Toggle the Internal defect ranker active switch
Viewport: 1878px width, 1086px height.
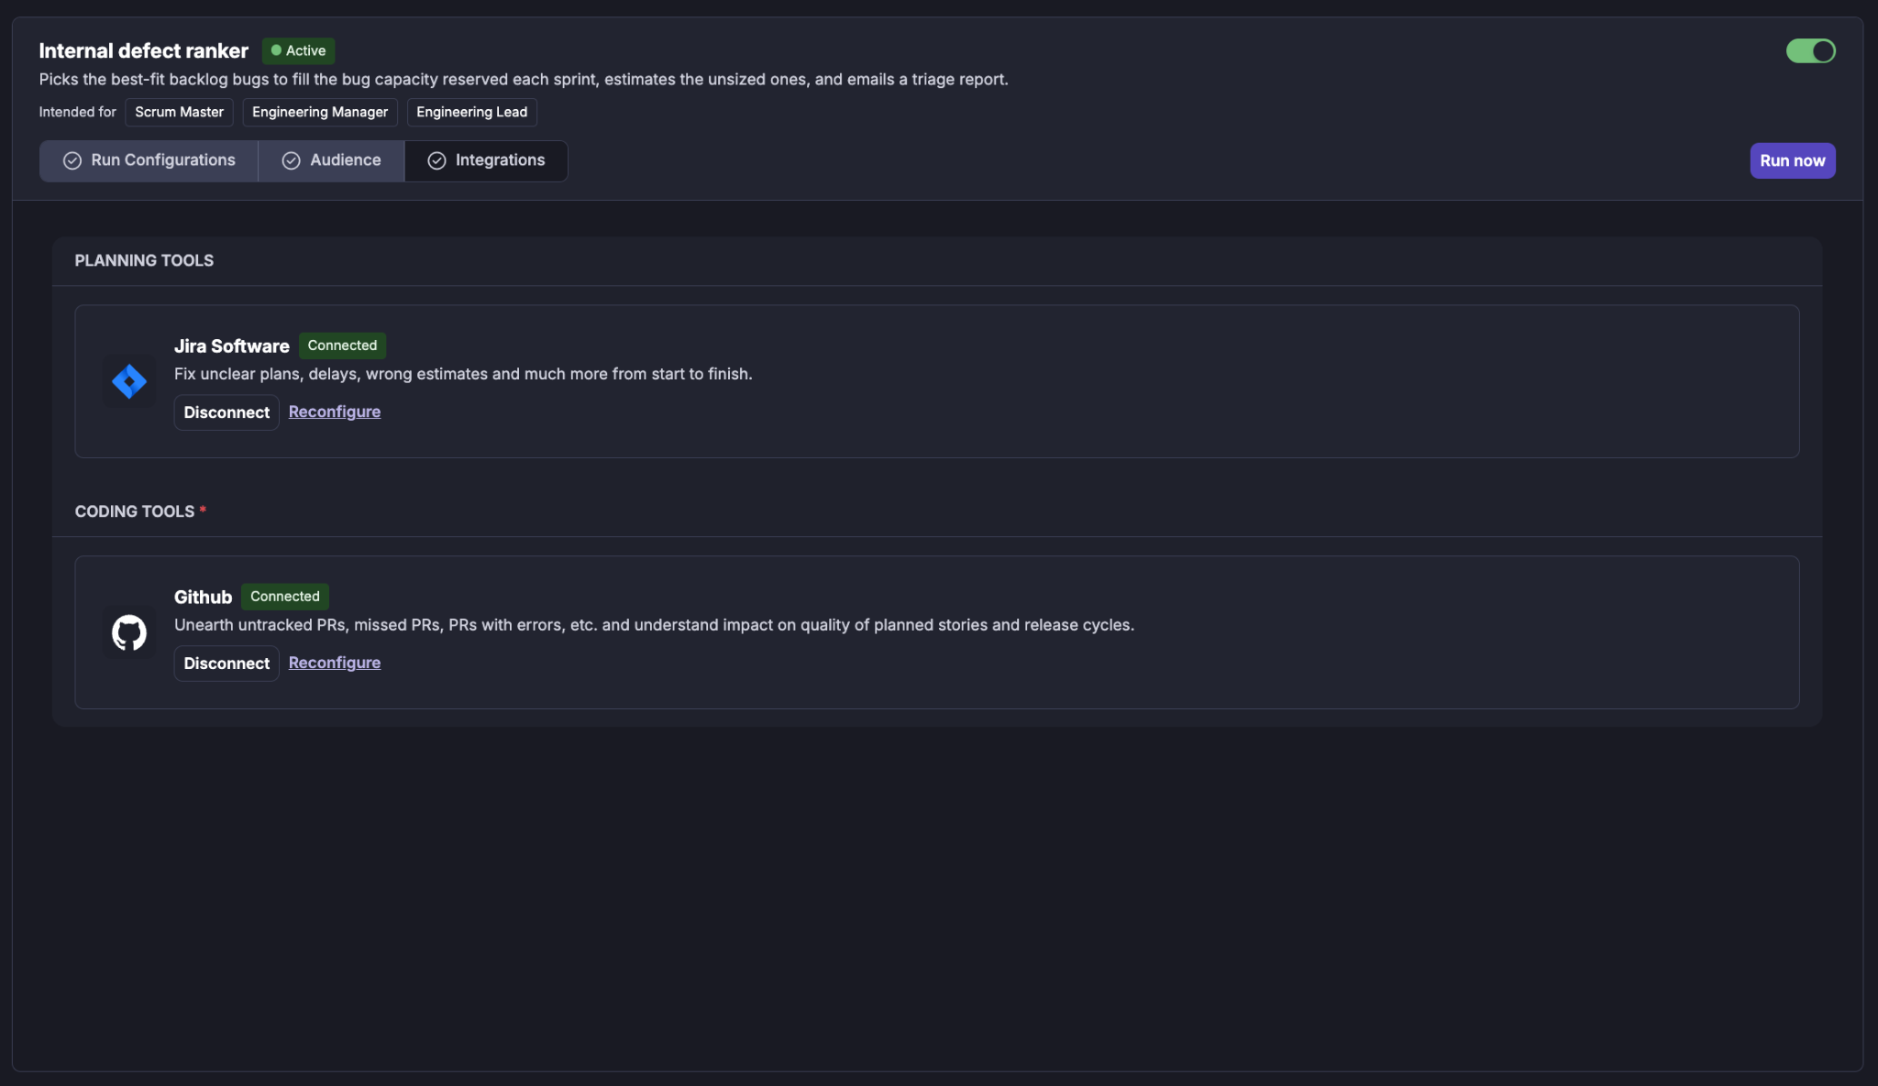tap(1810, 50)
